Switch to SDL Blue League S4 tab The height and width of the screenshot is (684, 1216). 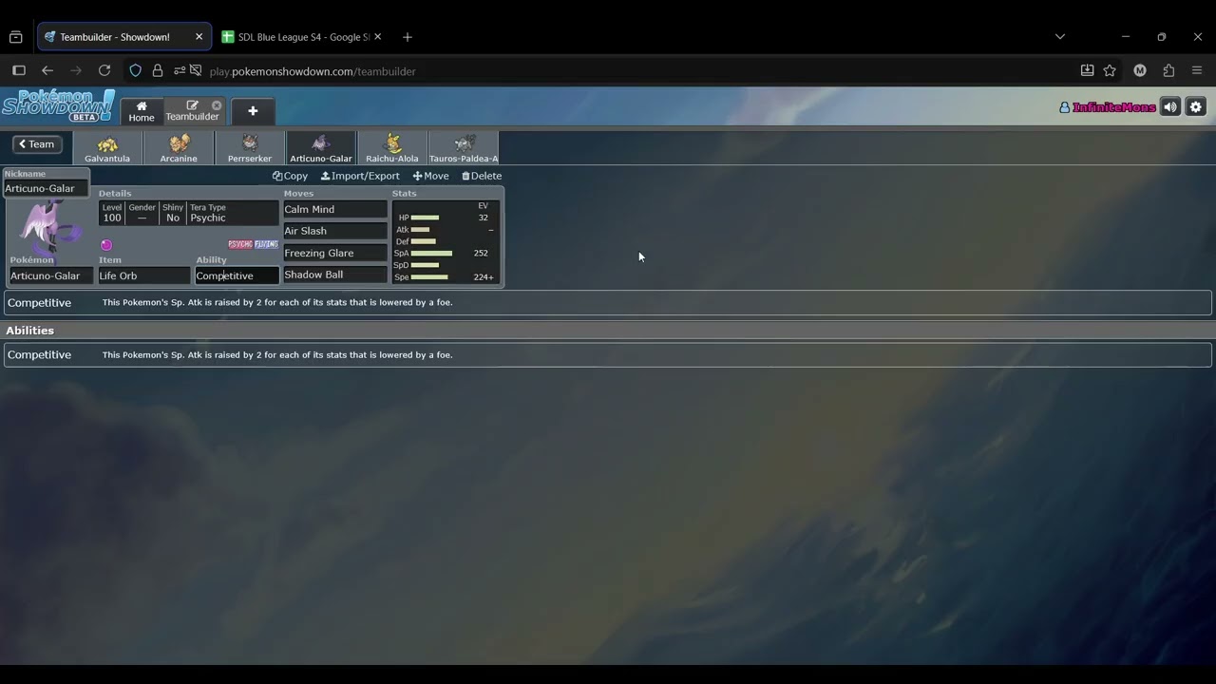pos(302,37)
